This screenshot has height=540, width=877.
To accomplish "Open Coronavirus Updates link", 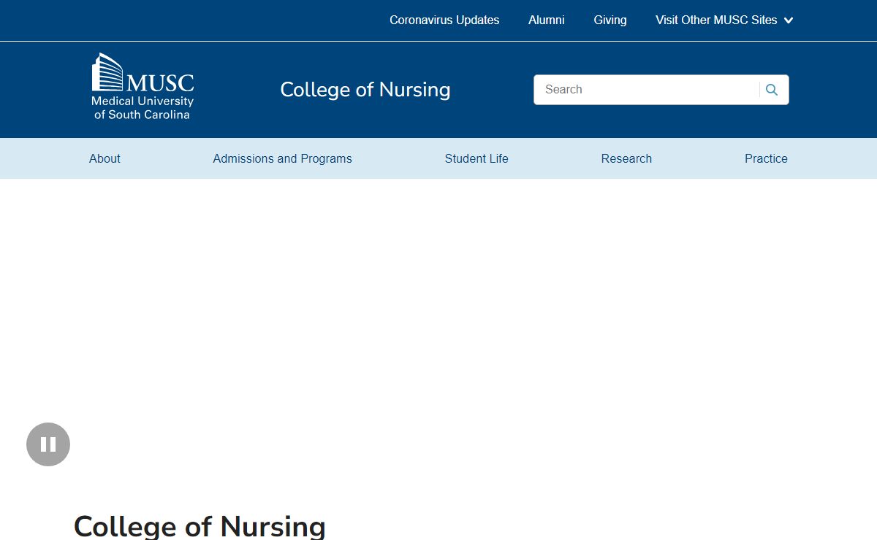I will coord(444,20).
